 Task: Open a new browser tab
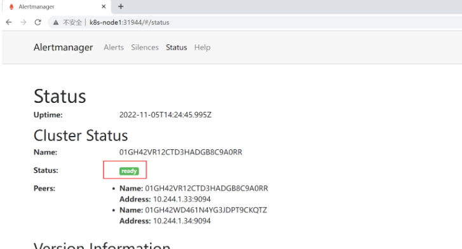(121, 6)
